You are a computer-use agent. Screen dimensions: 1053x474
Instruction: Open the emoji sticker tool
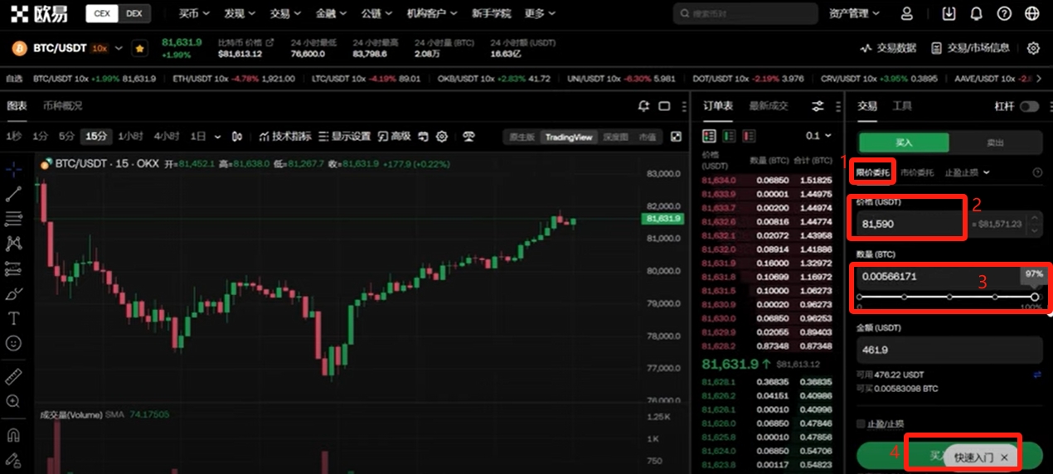[x=13, y=343]
